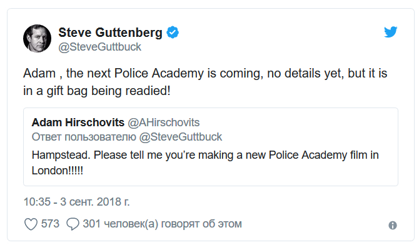The image size is (419, 245).
Task: Click the info icon in tweet footer
Action: [393, 225]
